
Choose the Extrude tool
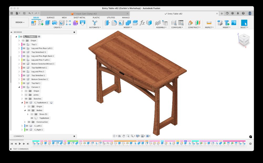[x=48, y=23]
